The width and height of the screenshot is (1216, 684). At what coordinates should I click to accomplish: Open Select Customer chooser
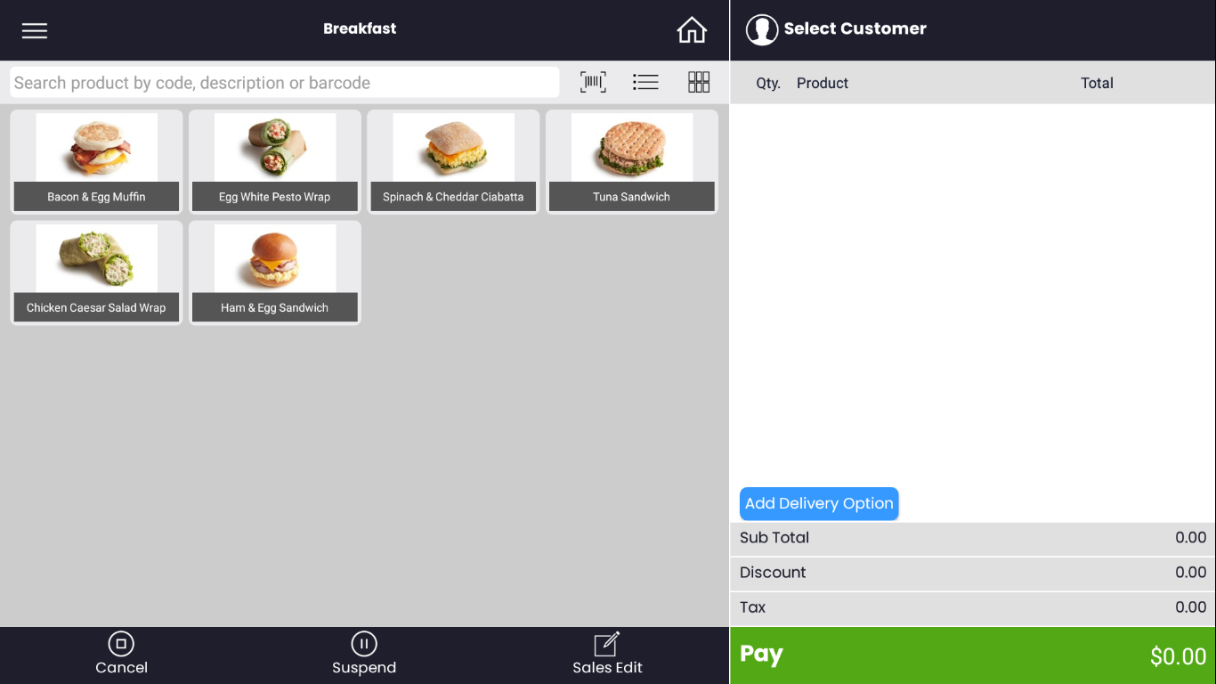click(855, 28)
